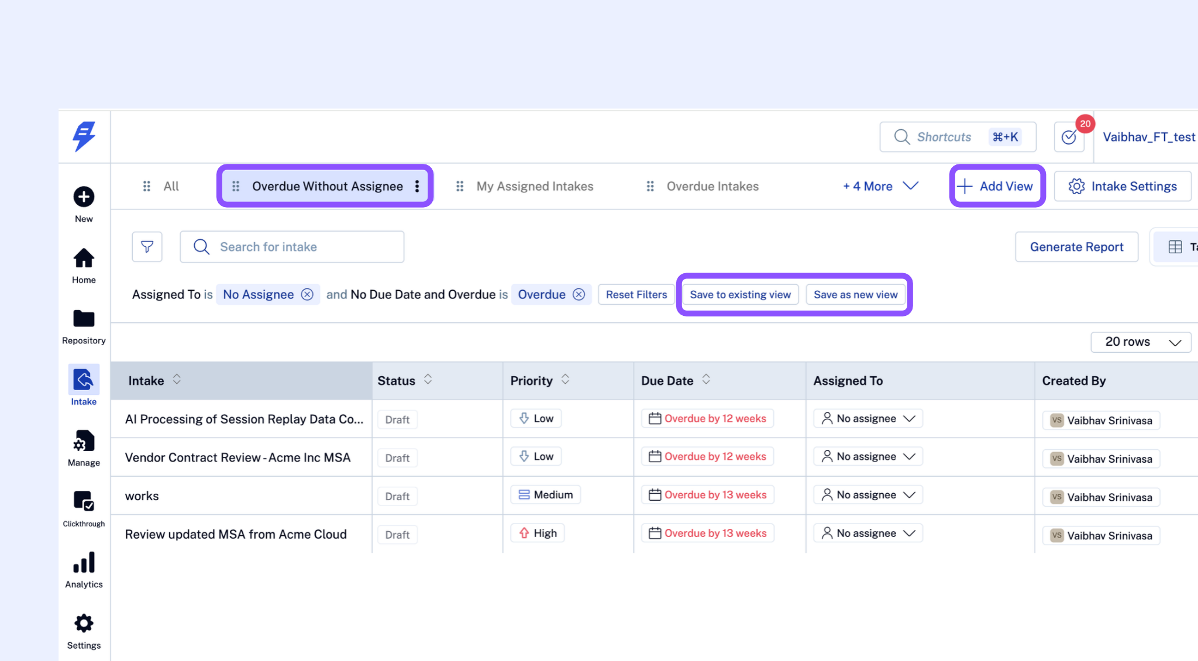Click Save as new view button
This screenshot has height=661, width=1198.
coord(855,294)
